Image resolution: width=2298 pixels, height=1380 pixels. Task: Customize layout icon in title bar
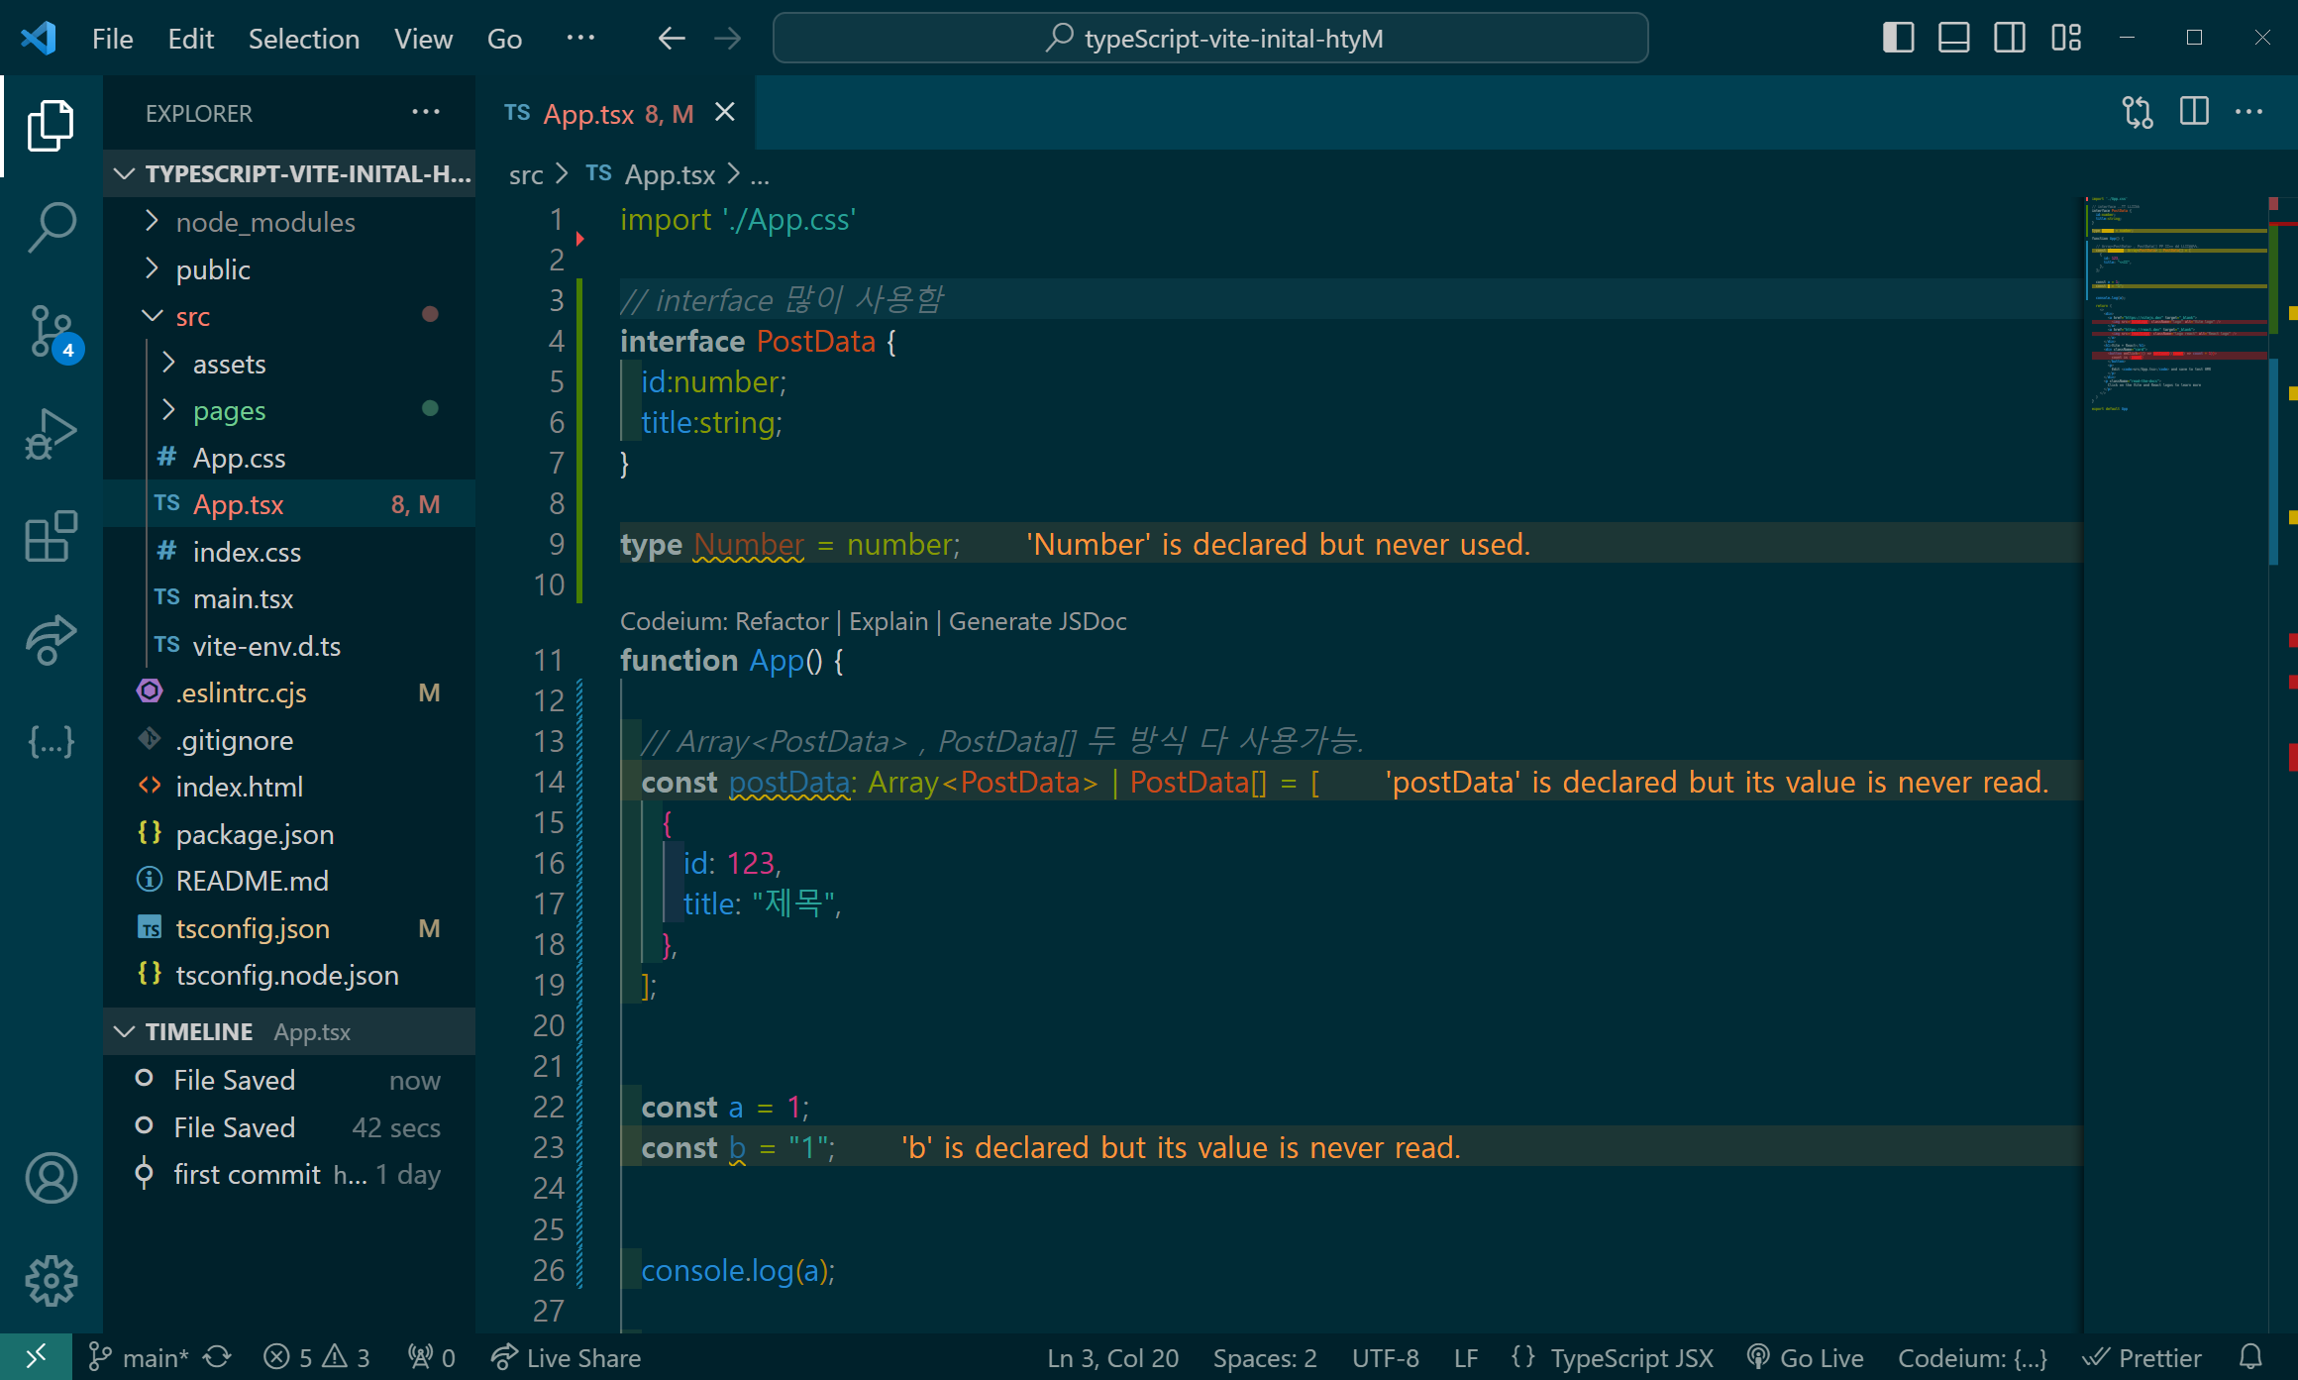pyautogui.click(x=2066, y=38)
